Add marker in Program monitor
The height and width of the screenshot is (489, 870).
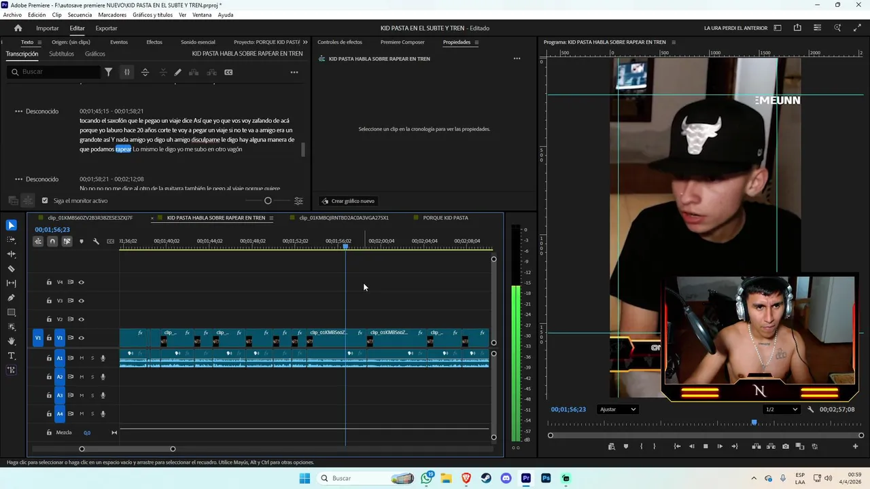coord(626,446)
